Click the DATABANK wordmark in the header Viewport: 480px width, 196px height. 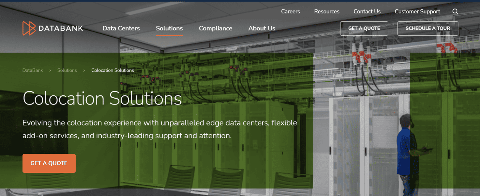point(60,28)
